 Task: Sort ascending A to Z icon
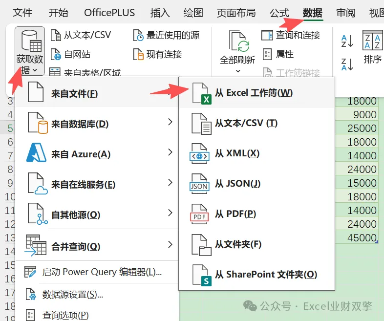point(347,41)
